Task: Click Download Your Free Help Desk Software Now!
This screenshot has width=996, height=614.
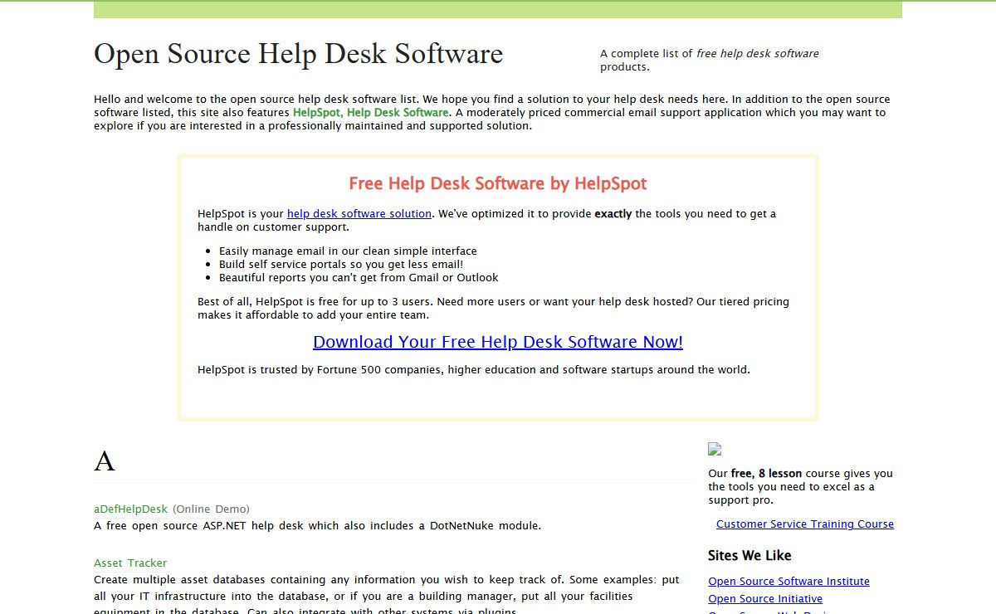Action: pos(498,342)
